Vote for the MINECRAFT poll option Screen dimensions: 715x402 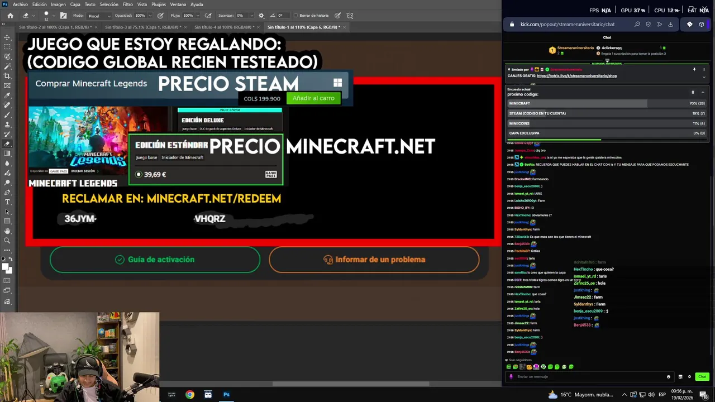coord(607,103)
